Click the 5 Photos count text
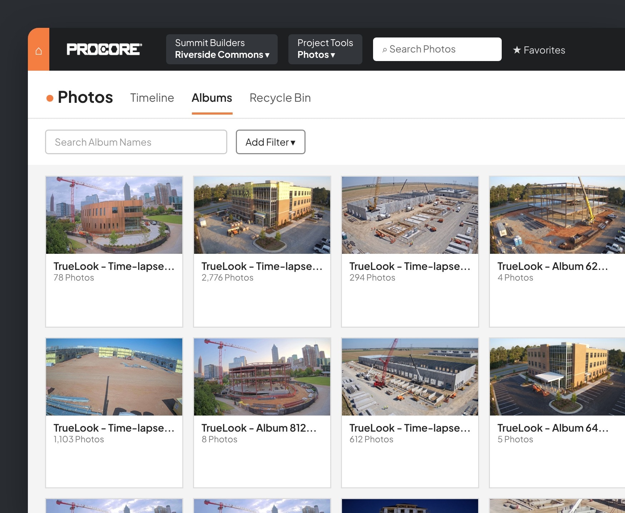 (515, 439)
